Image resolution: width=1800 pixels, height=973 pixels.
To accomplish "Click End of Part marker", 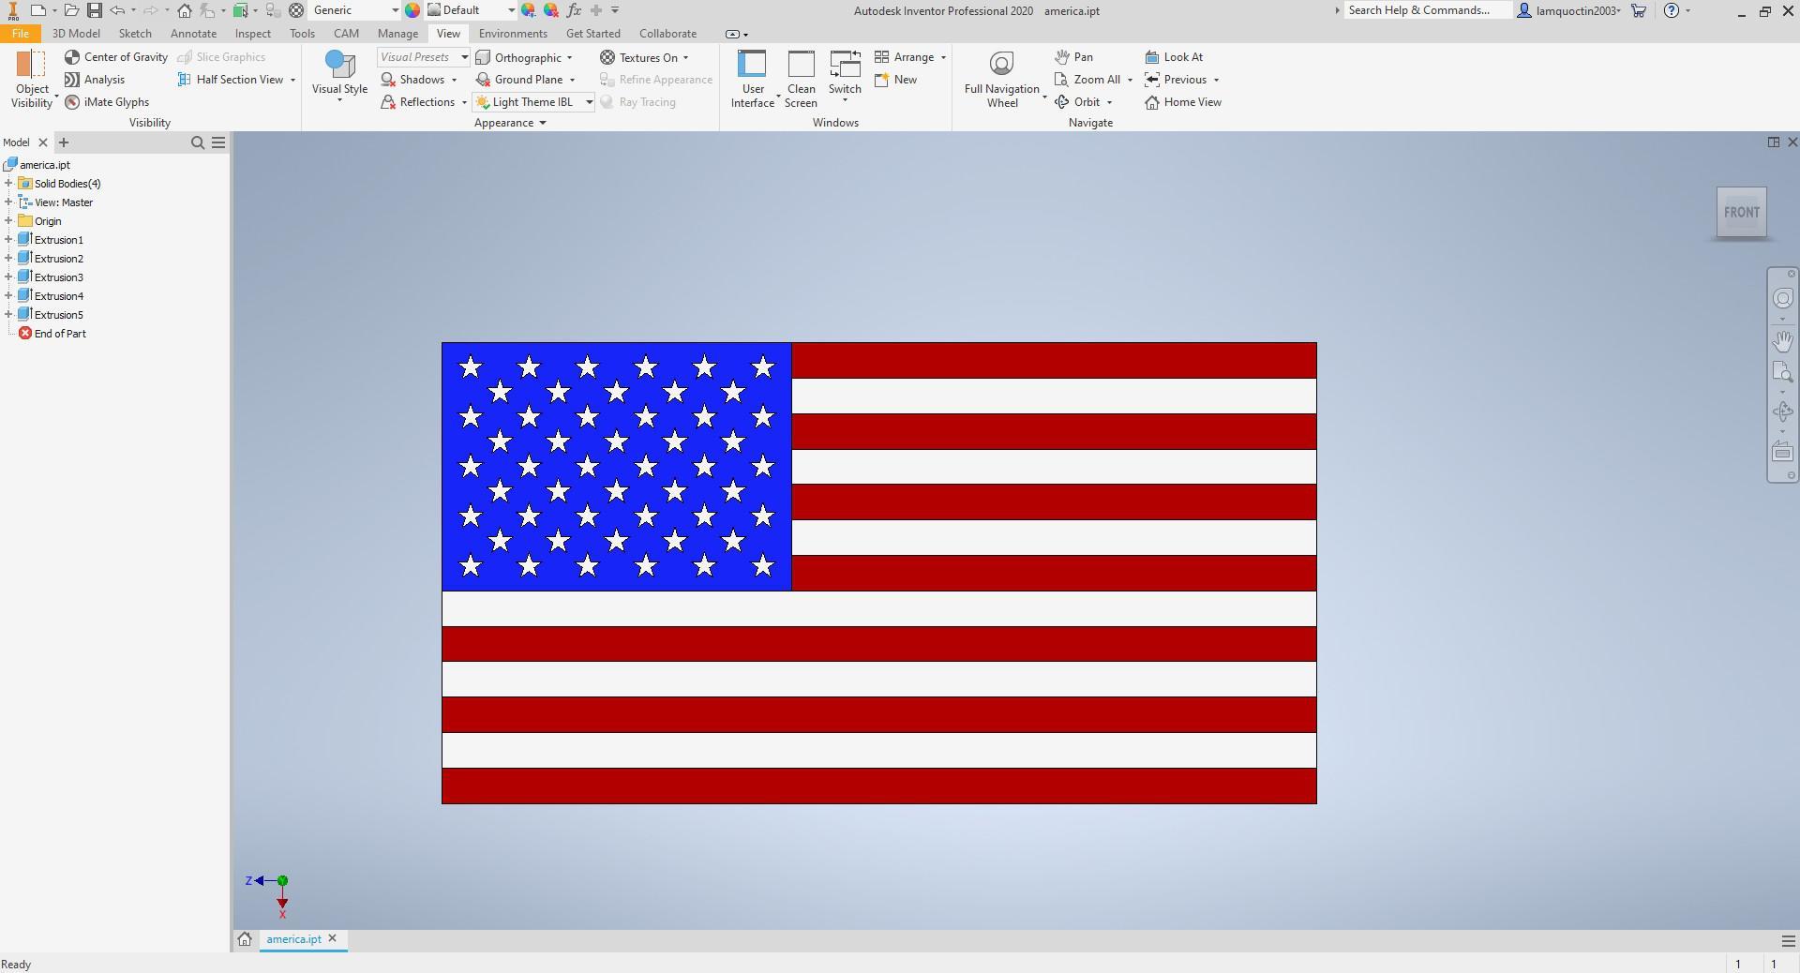I will [60, 334].
